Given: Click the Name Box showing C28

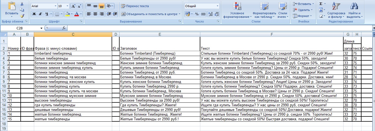Looking at the screenshot, I should coord(20,28).
